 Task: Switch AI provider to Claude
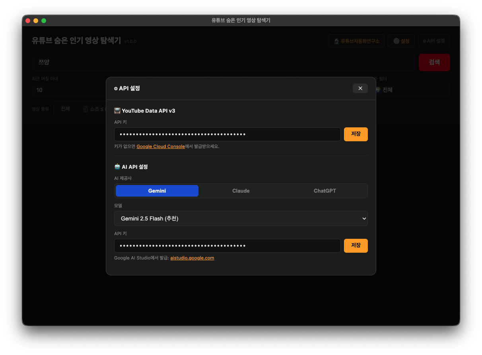click(x=241, y=191)
